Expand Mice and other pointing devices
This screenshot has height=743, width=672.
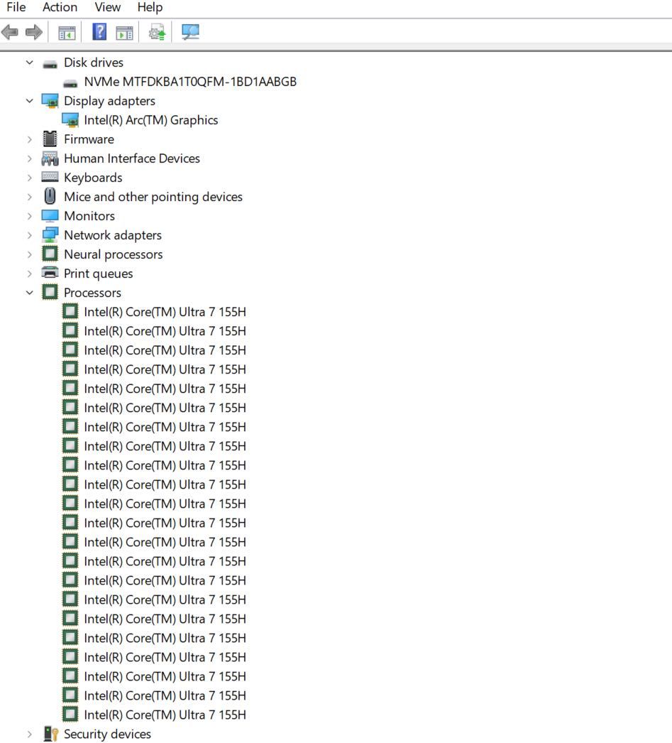point(30,197)
